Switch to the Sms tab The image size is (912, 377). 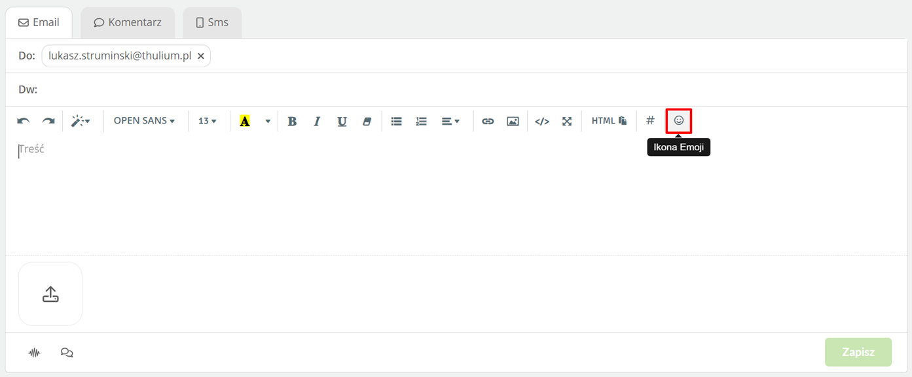(x=212, y=22)
